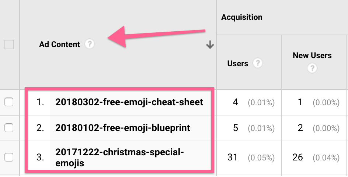Click the Users value 5 in row two
Viewport: 348px width, 177px height.
tap(235, 128)
